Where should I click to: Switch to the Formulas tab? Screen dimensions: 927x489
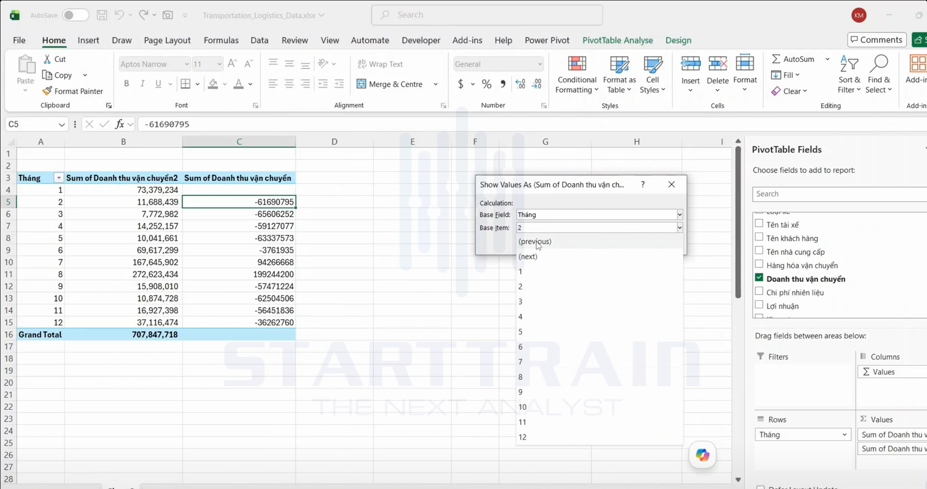pyautogui.click(x=221, y=40)
